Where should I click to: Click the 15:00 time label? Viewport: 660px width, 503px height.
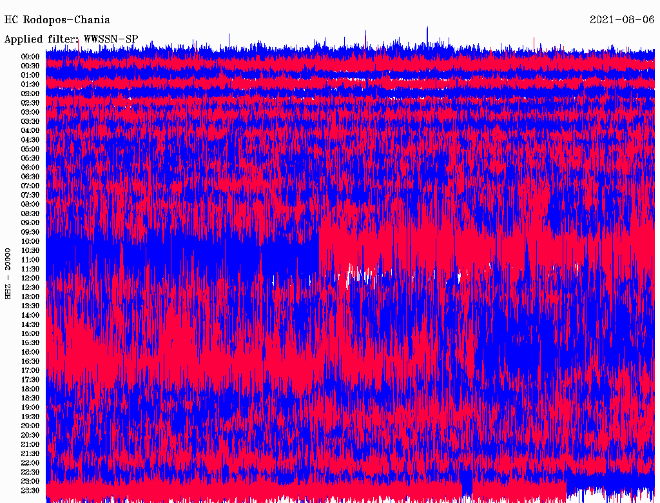click(30, 333)
